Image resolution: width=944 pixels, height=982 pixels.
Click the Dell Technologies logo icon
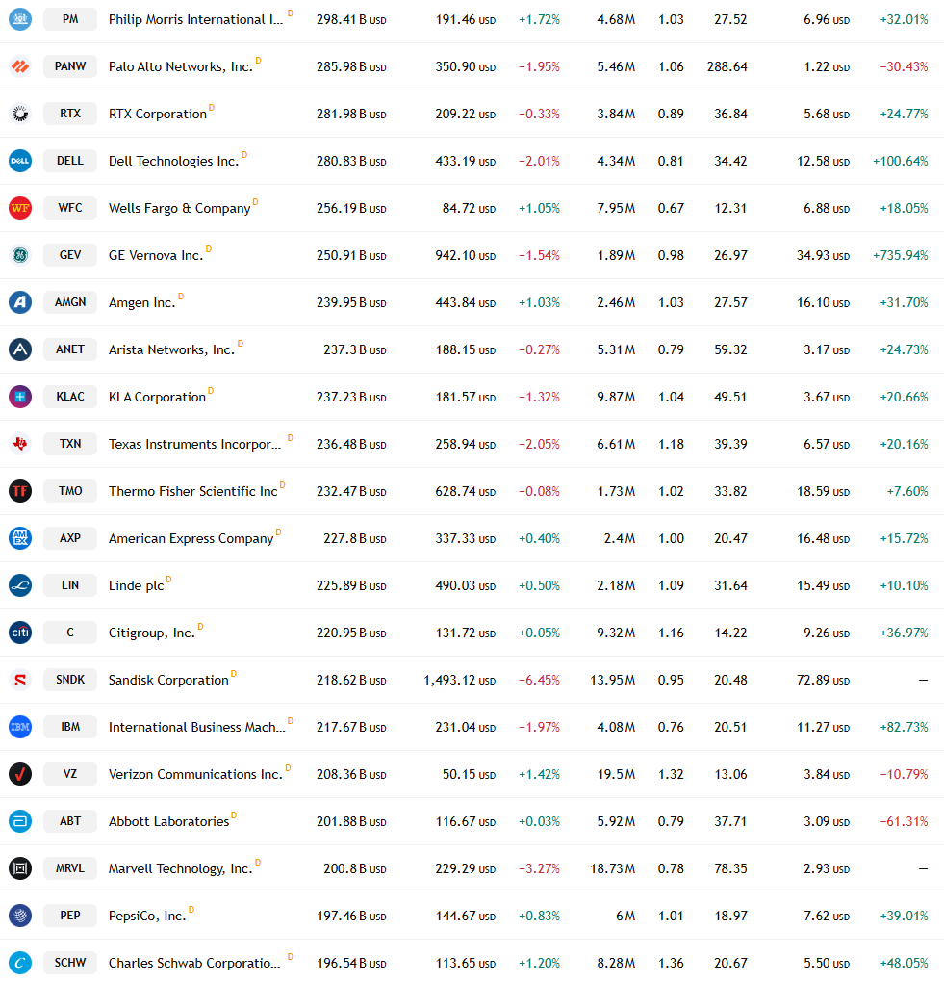[20, 161]
